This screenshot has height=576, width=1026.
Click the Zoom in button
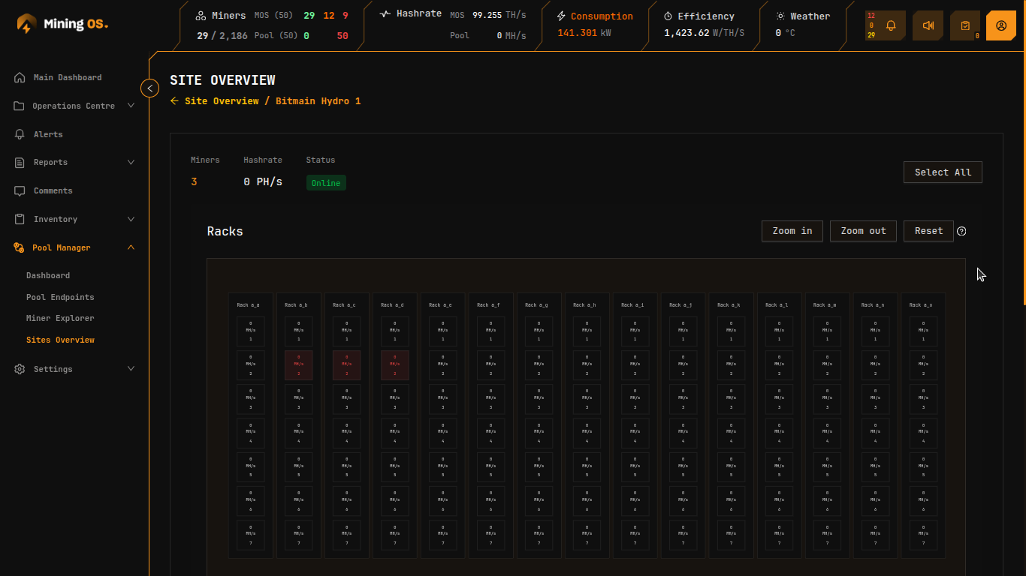792,231
